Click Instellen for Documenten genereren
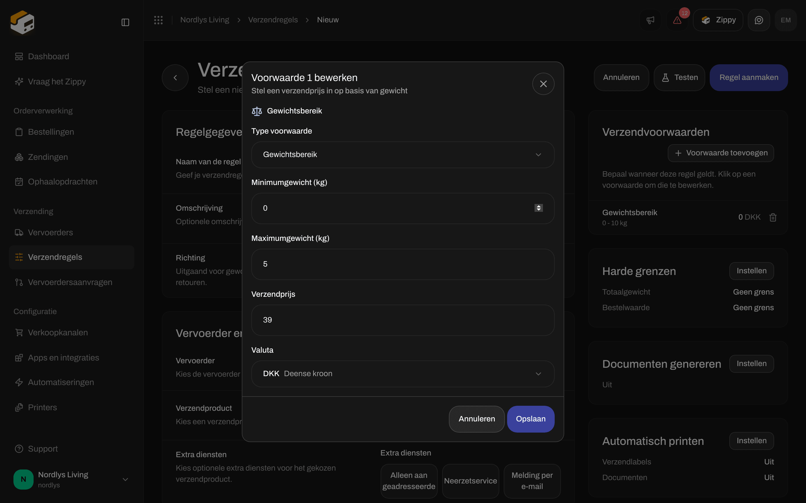This screenshot has width=806, height=503. click(x=751, y=364)
